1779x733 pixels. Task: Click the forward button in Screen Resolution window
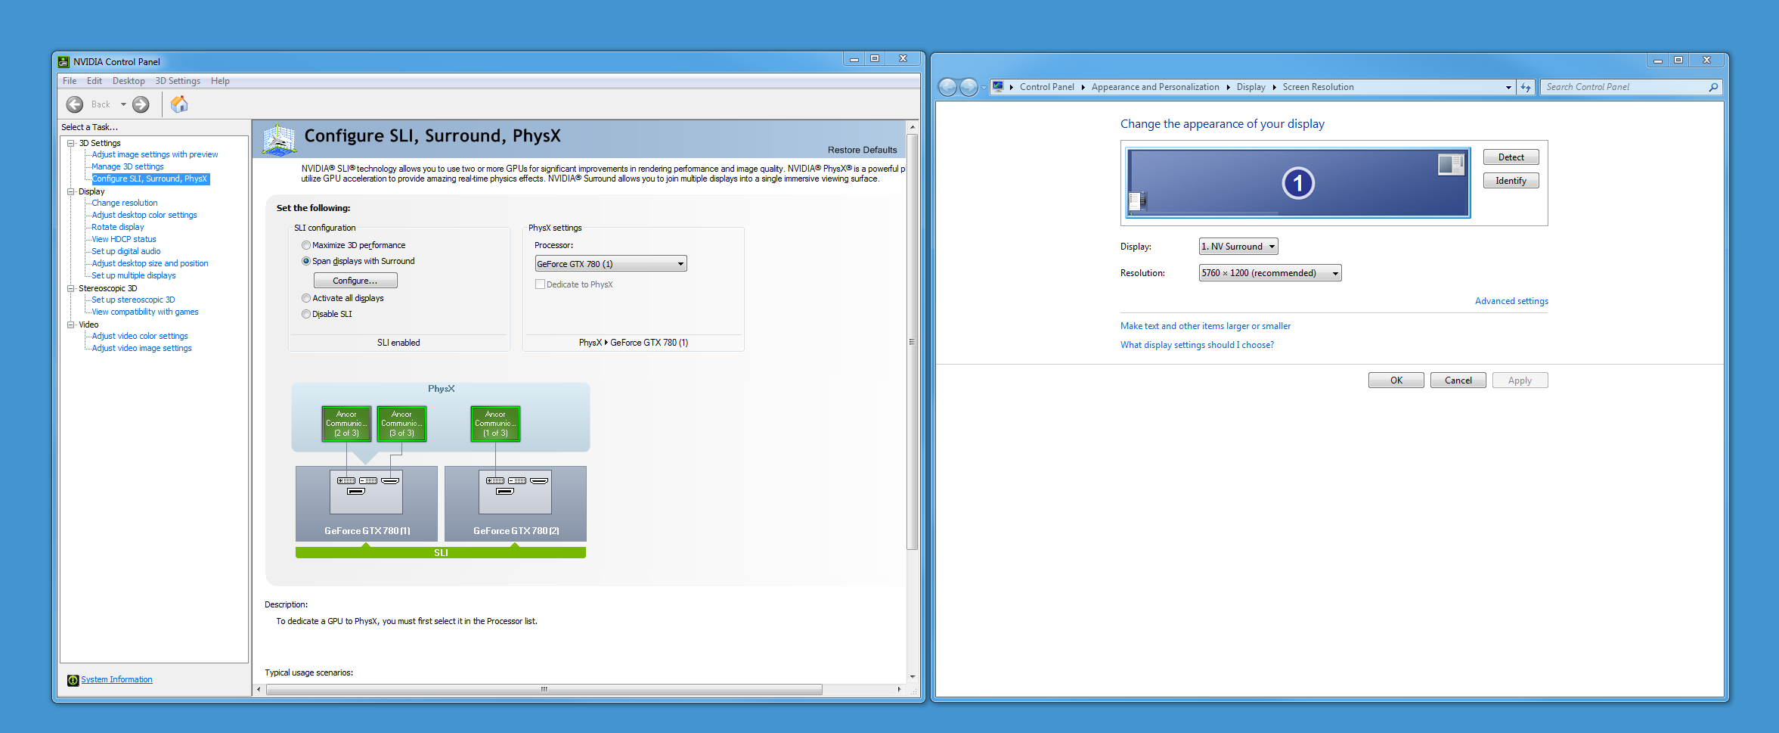coord(969,87)
